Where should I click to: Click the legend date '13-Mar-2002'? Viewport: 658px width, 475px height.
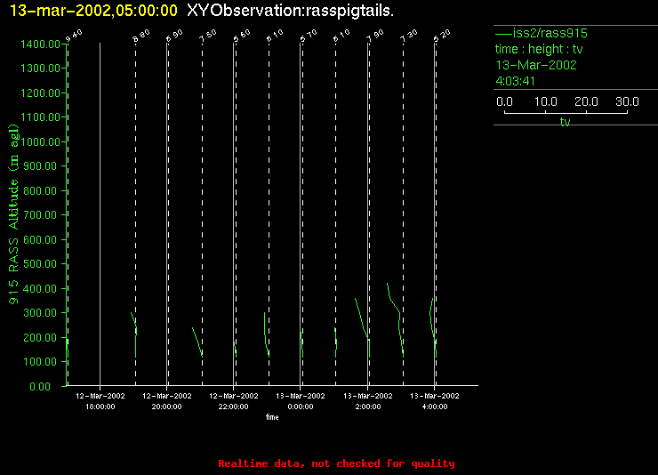click(x=536, y=65)
